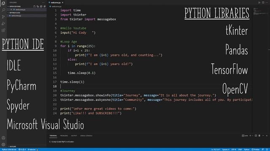This screenshot has height=151, width=270.
Task: Open editor more actions ellipsis
Action: [x=267, y=3]
